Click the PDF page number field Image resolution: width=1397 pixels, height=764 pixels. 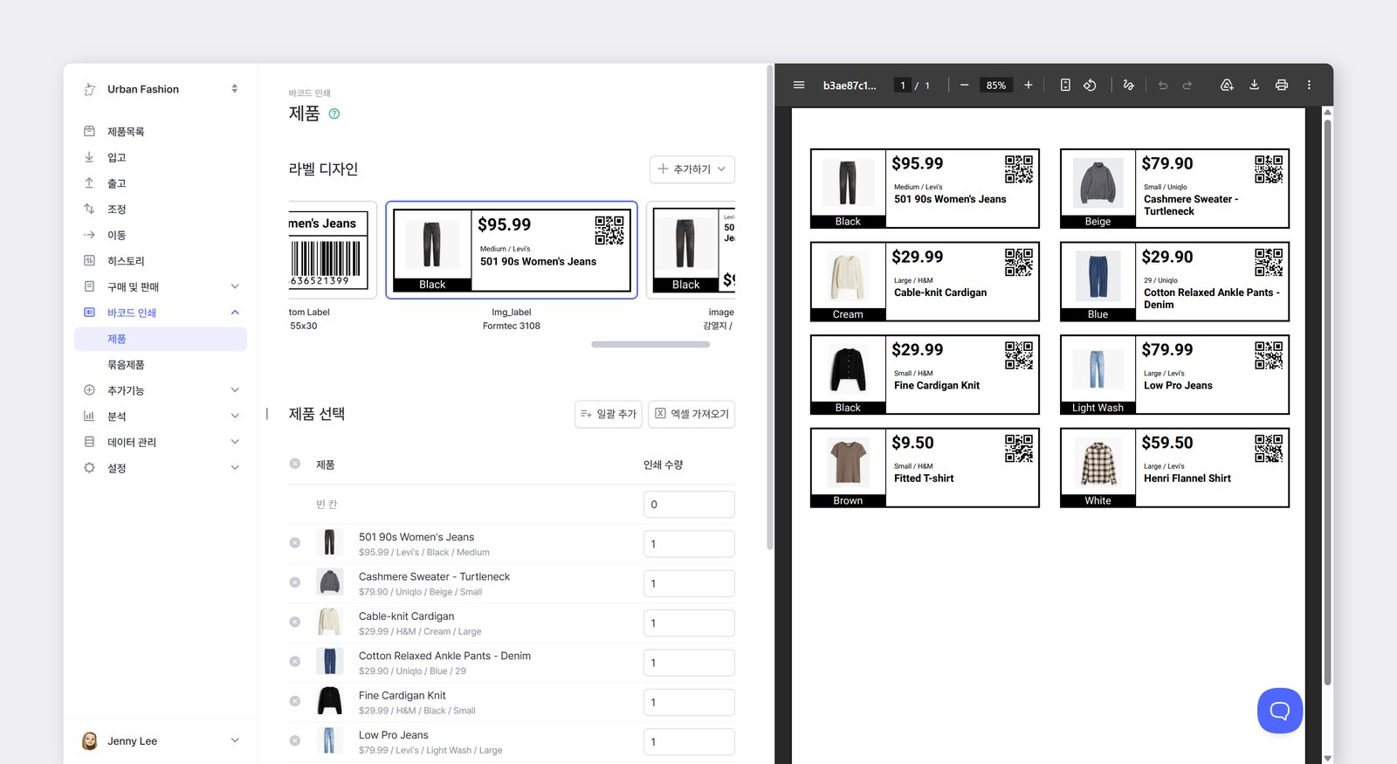tap(903, 85)
